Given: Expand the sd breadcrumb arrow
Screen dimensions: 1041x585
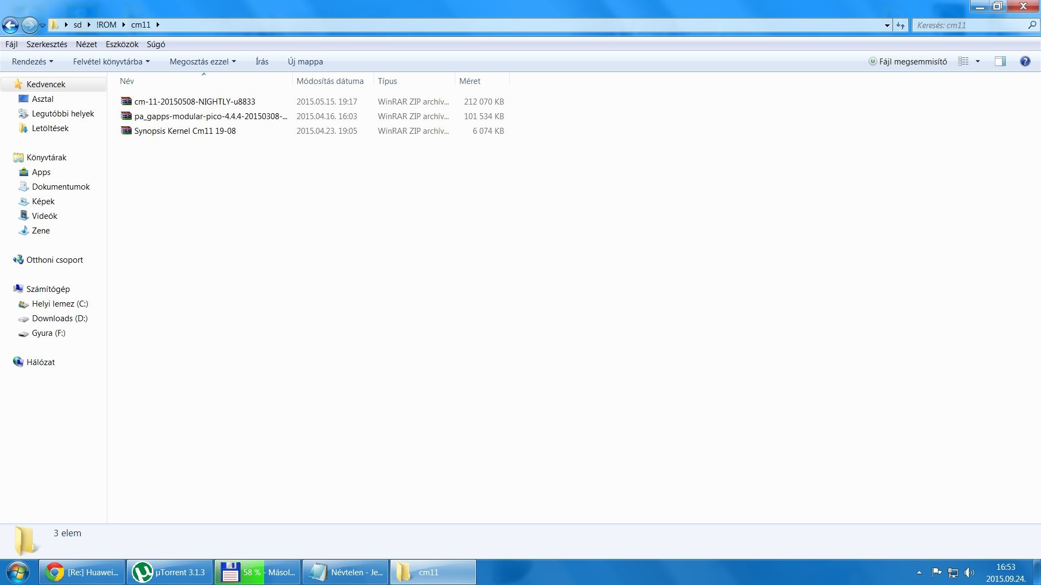Looking at the screenshot, I should [x=89, y=25].
